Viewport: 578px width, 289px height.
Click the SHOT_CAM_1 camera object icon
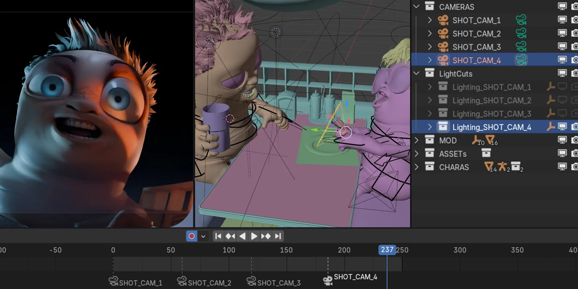(443, 20)
